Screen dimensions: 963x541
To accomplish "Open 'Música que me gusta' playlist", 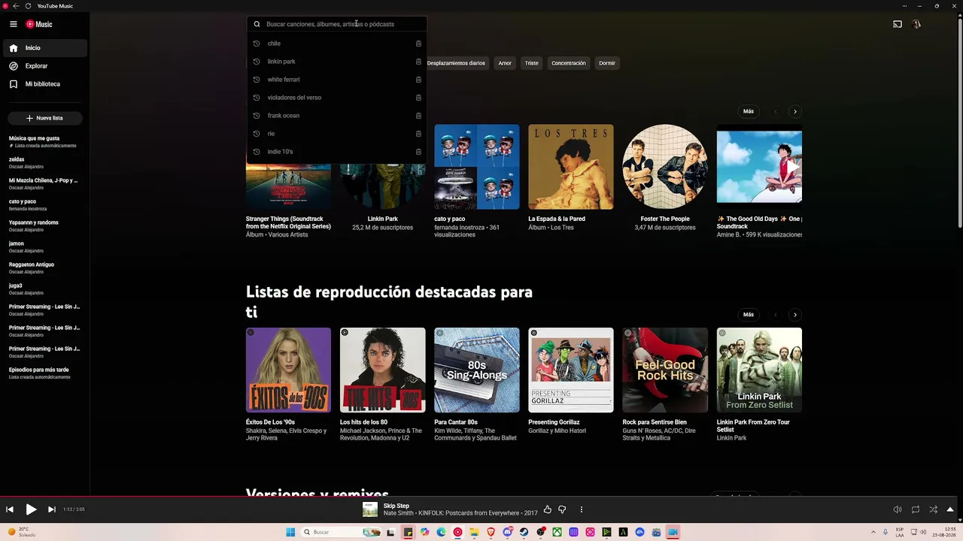I will [x=45, y=141].
